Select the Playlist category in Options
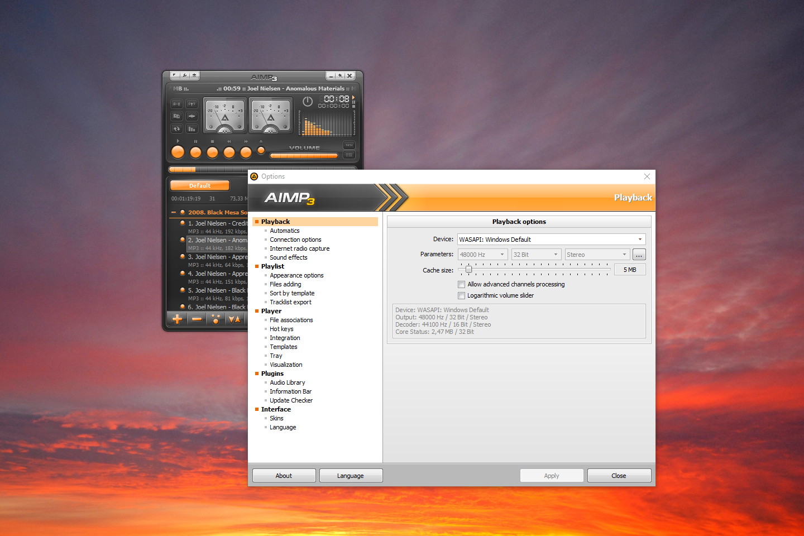Screen dimensions: 804x536 coord(272,266)
